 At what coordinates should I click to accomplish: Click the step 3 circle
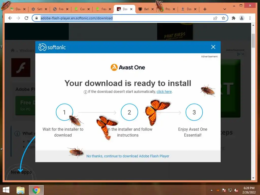click(194, 112)
